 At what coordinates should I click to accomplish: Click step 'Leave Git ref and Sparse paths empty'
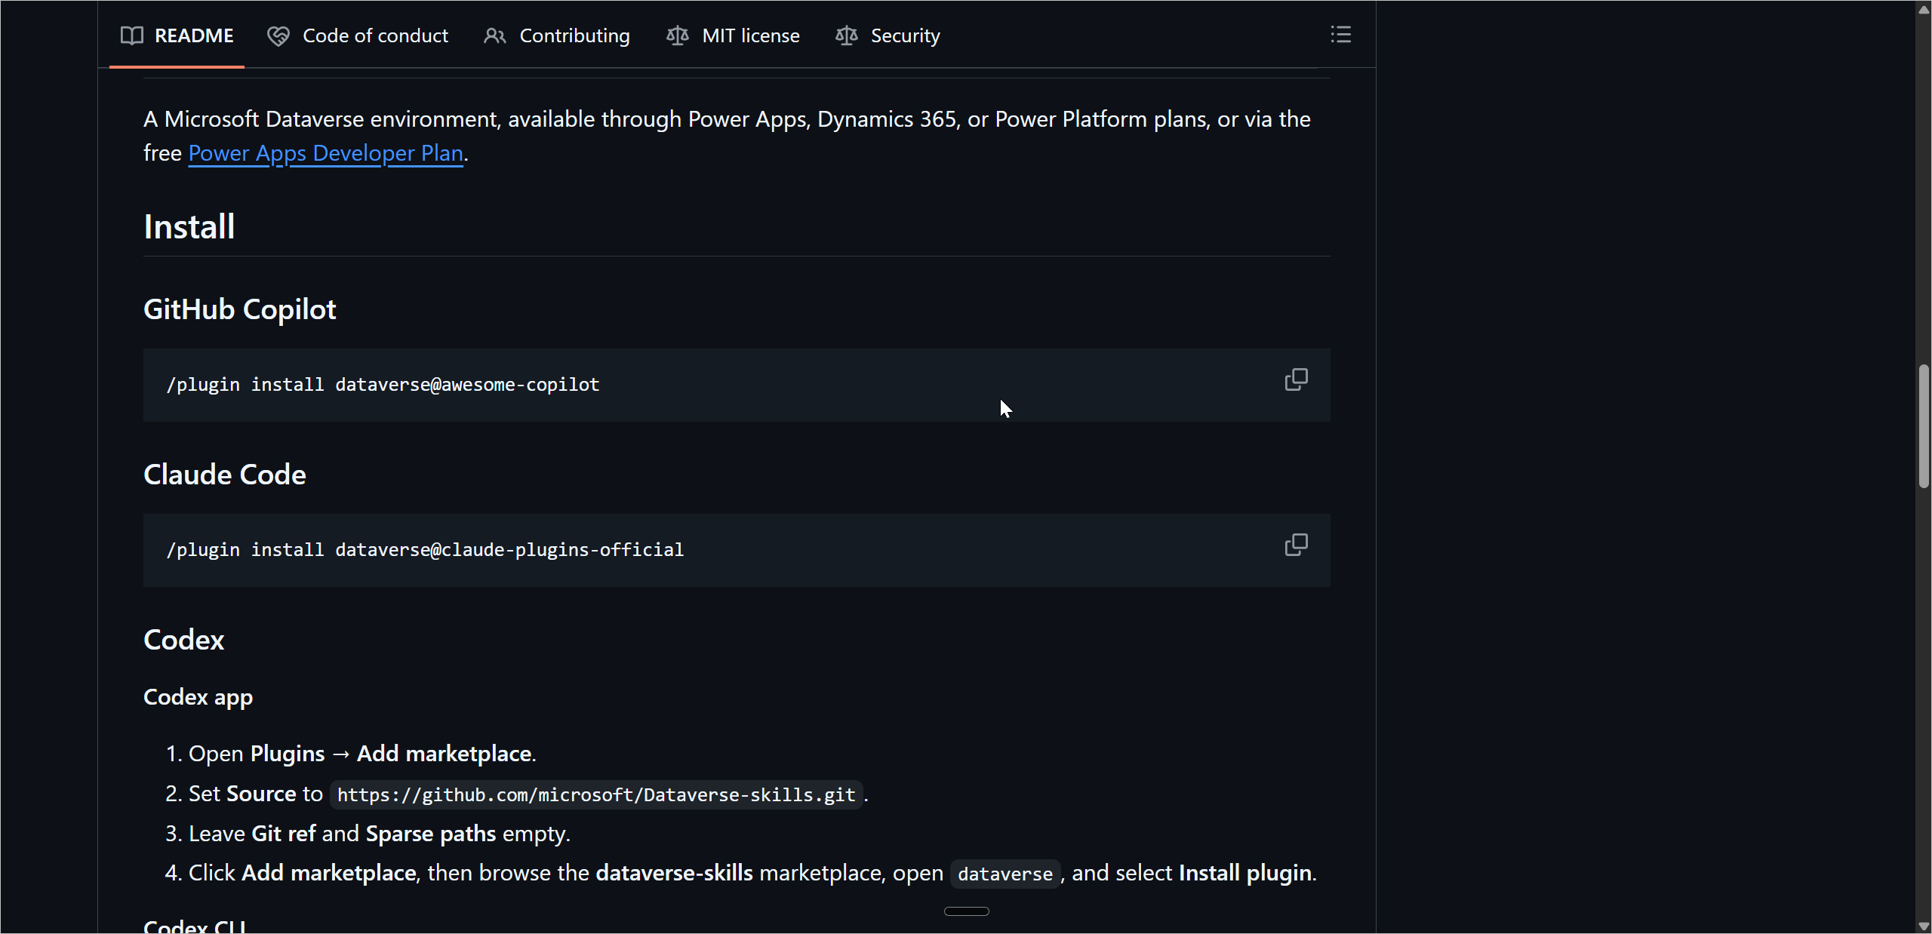(x=380, y=834)
